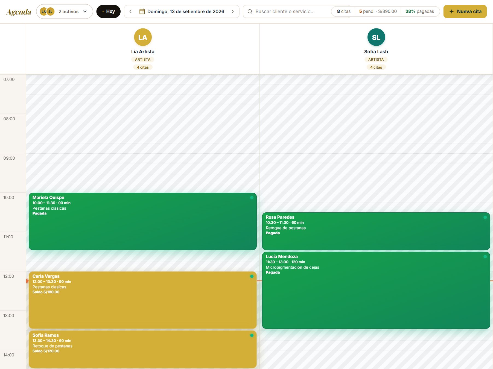Screen dimensions: 493x369
Task: Click the 4 citas badge under Lia Artista
Action: (143, 67)
